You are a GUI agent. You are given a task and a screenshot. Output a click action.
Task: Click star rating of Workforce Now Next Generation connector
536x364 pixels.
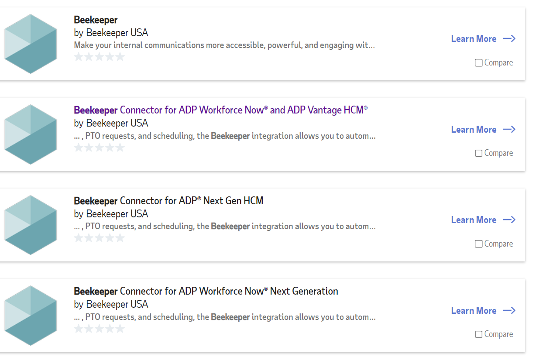coord(100,329)
